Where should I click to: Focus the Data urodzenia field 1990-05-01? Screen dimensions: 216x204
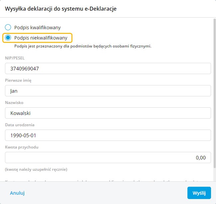tap(108, 135)
